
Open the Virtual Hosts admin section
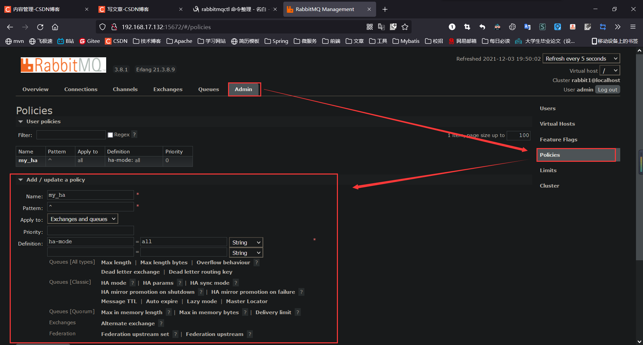tap(557, 124)
